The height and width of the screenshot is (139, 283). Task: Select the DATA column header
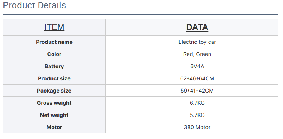point(197,27)
